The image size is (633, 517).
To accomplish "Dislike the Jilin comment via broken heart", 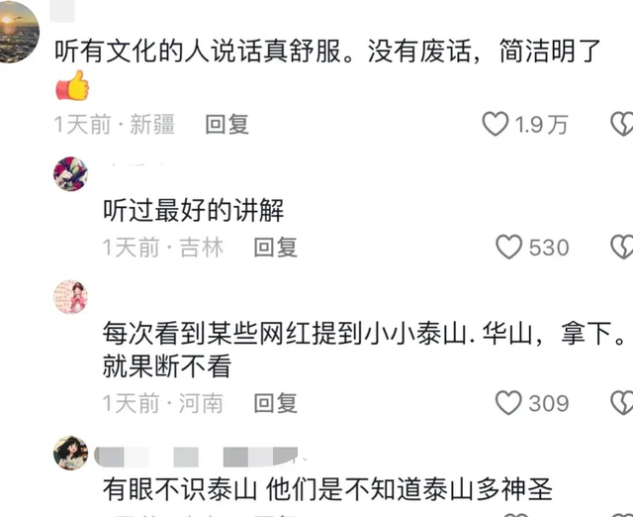I will pos(622,247).
